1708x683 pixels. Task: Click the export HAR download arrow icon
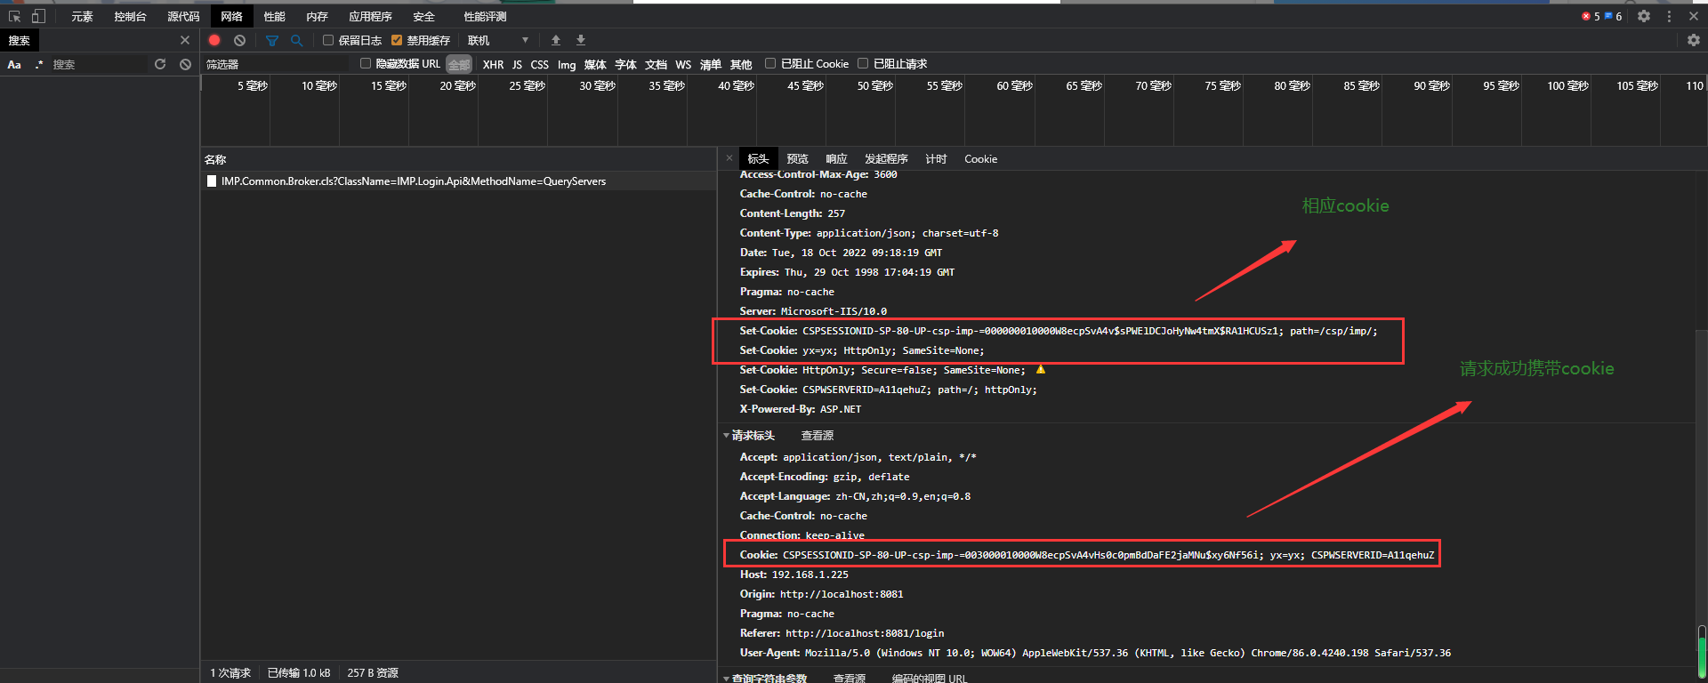[581, 40]
